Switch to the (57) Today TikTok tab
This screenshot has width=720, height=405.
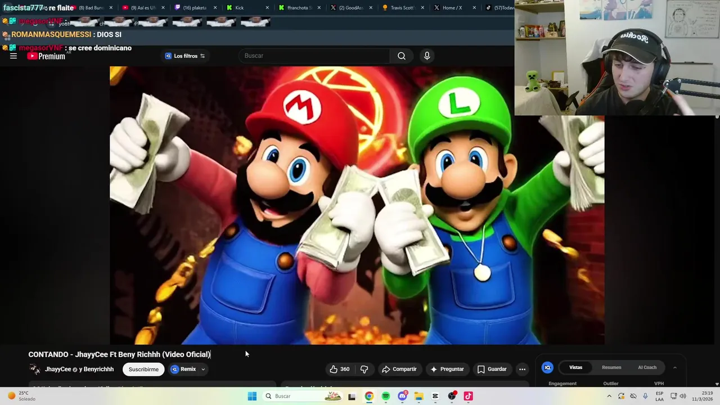[x=499, y=8]
